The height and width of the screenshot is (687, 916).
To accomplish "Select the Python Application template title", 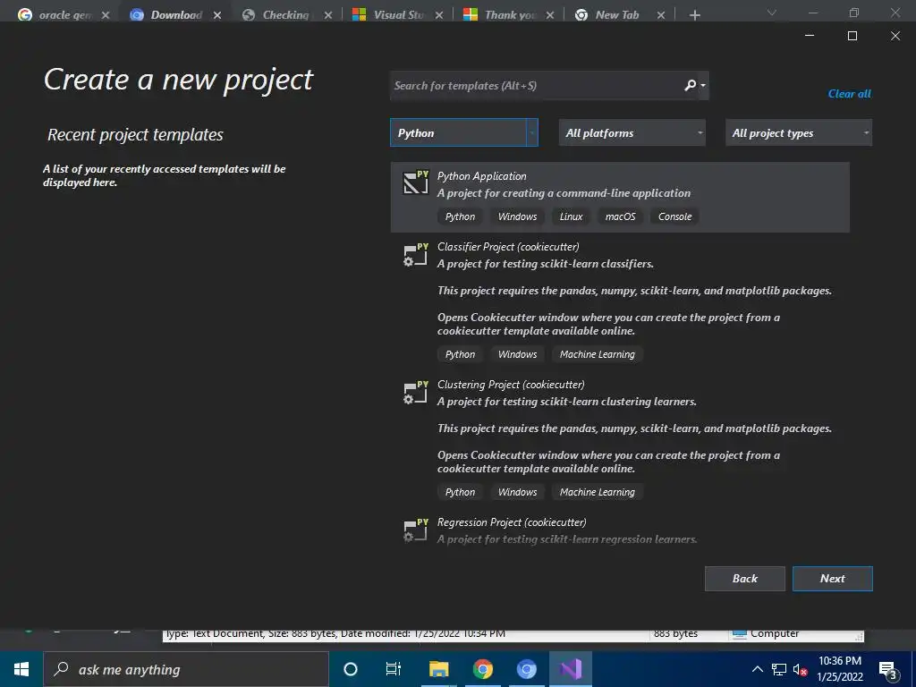I will tap(481, 176).
